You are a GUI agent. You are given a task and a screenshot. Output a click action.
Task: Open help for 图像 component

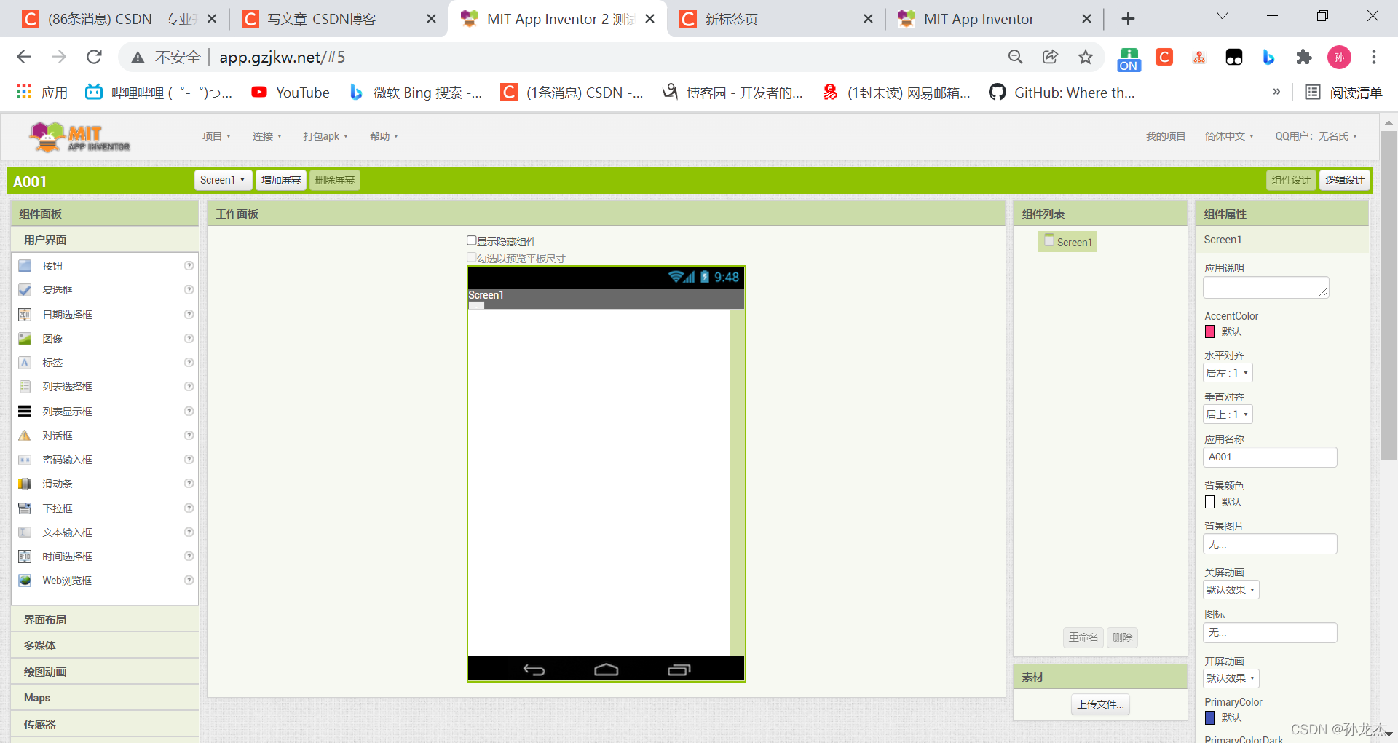coord(189,339)
